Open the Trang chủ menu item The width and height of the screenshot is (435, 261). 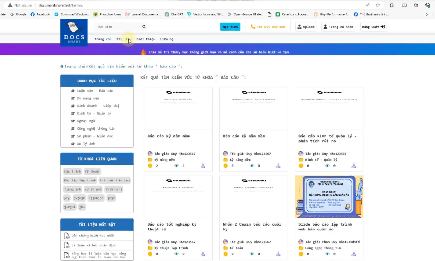(103, 39)
